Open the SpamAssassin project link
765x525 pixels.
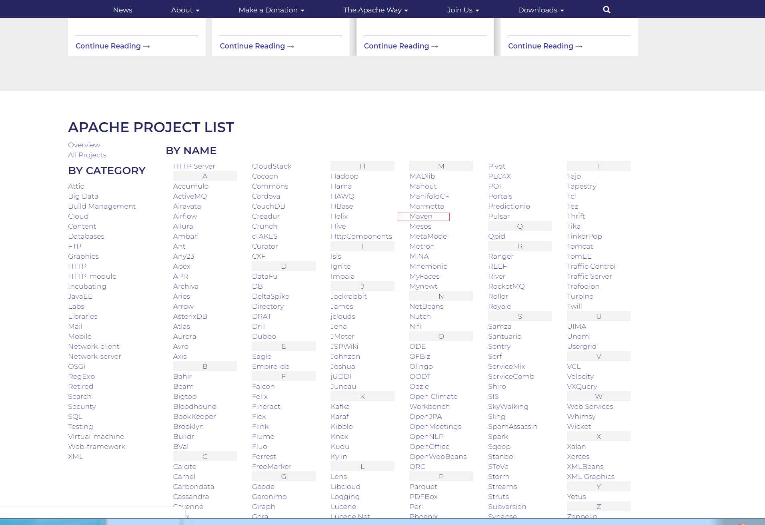pyautogui.click(x=513, y=426)
